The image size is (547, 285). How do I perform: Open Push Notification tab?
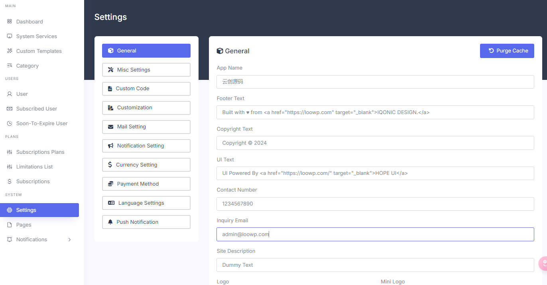146,222
